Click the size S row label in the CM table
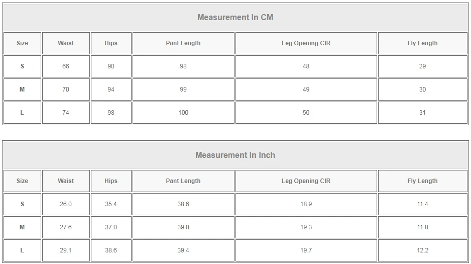The width and height of the screenshot is (471, 264). click(x=22, y=66)
